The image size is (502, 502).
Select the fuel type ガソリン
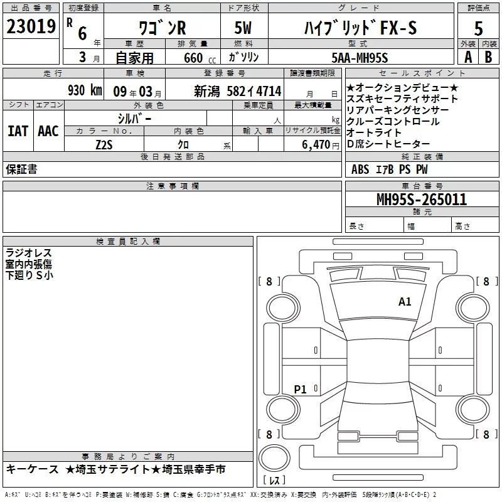pos(244,57)
